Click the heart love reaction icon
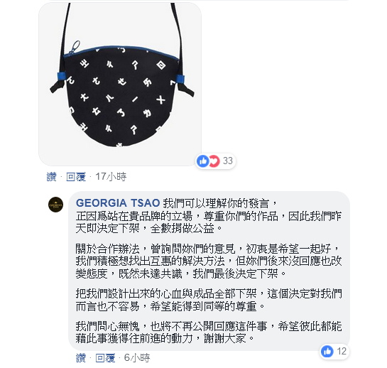 214,161
